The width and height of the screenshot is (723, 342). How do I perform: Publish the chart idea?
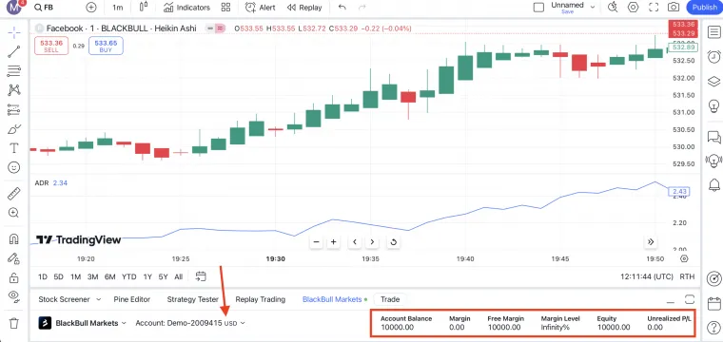coord(705,8)
